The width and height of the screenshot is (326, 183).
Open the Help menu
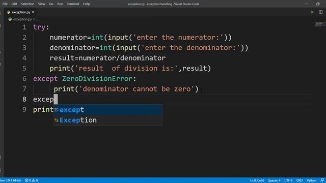[x=86, y=4]
